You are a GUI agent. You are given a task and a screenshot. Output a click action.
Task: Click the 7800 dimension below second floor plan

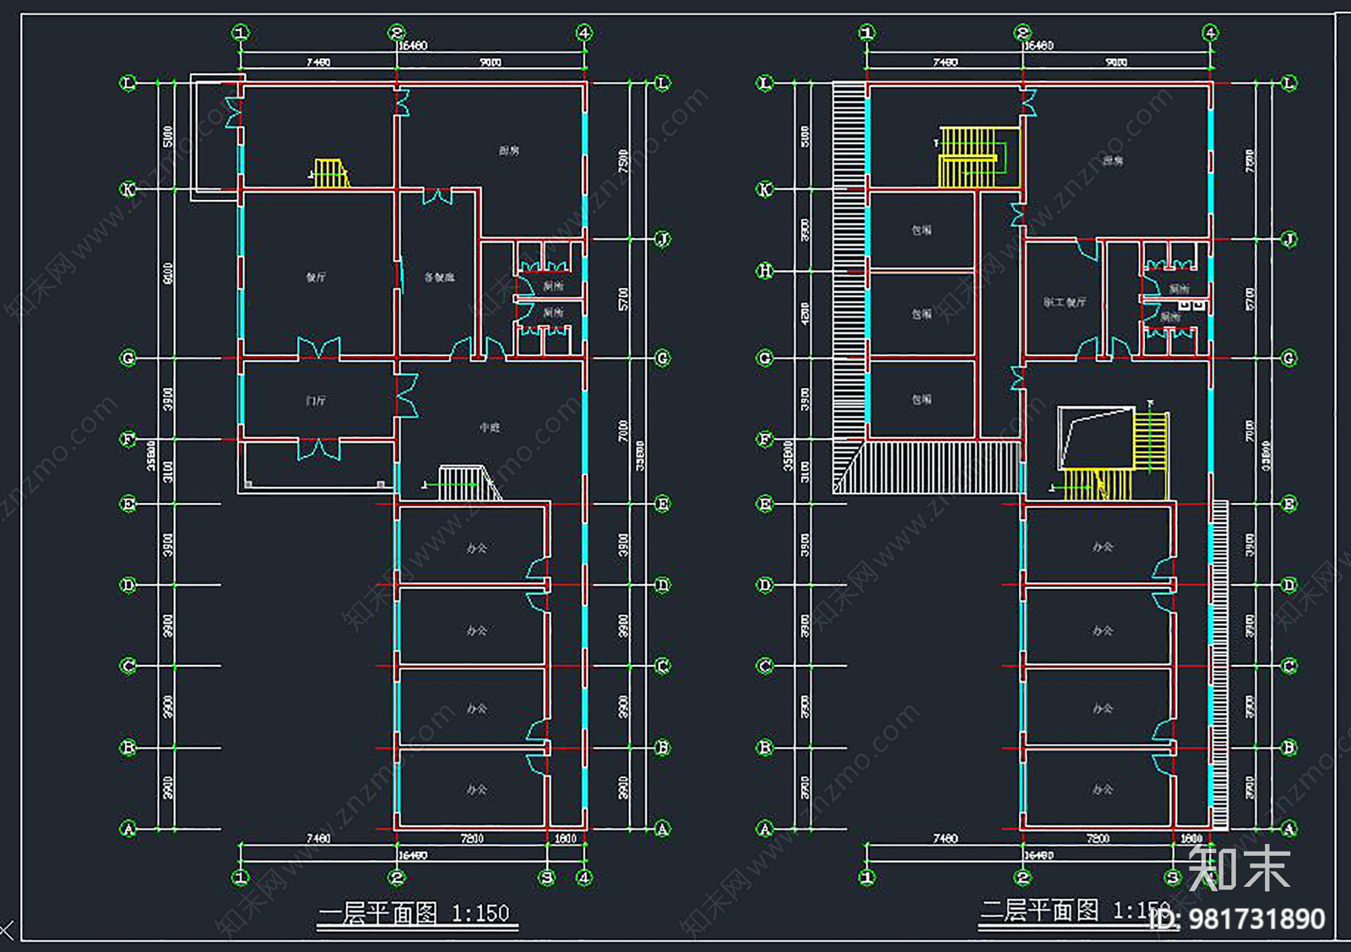[1098, 838]
